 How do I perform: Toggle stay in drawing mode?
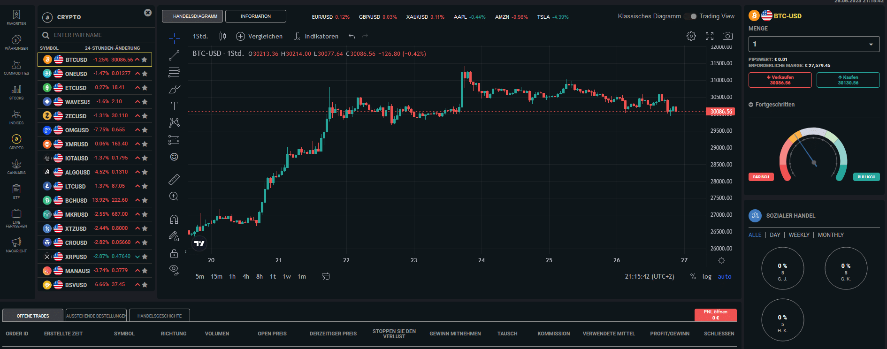coord(174,236)
